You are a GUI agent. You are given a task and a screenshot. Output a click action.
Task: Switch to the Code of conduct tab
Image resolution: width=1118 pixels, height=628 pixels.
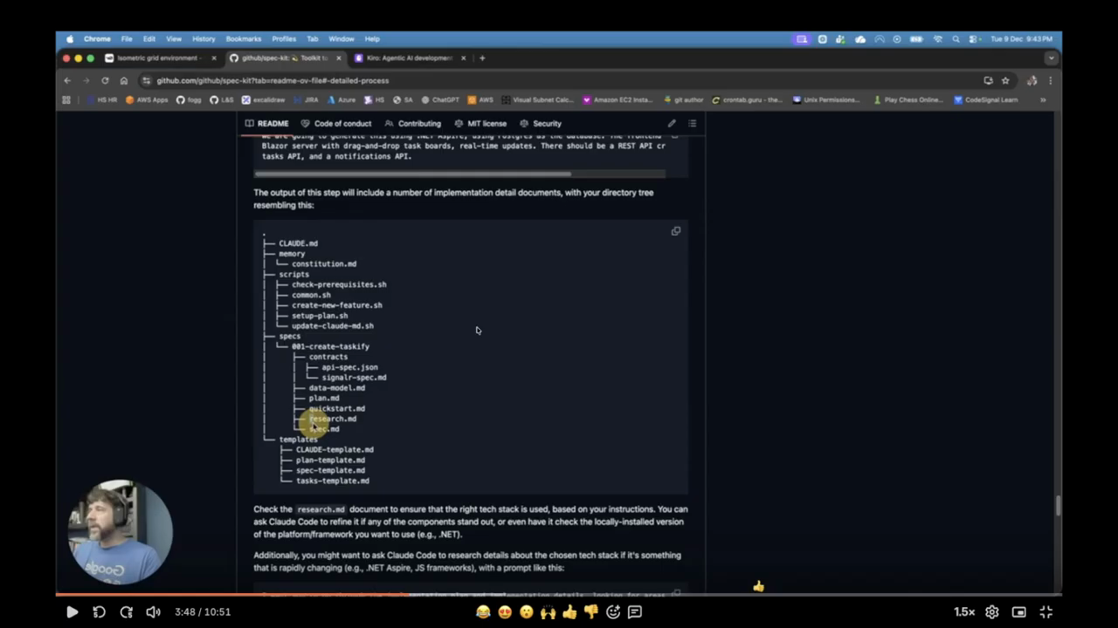[336, 124]
